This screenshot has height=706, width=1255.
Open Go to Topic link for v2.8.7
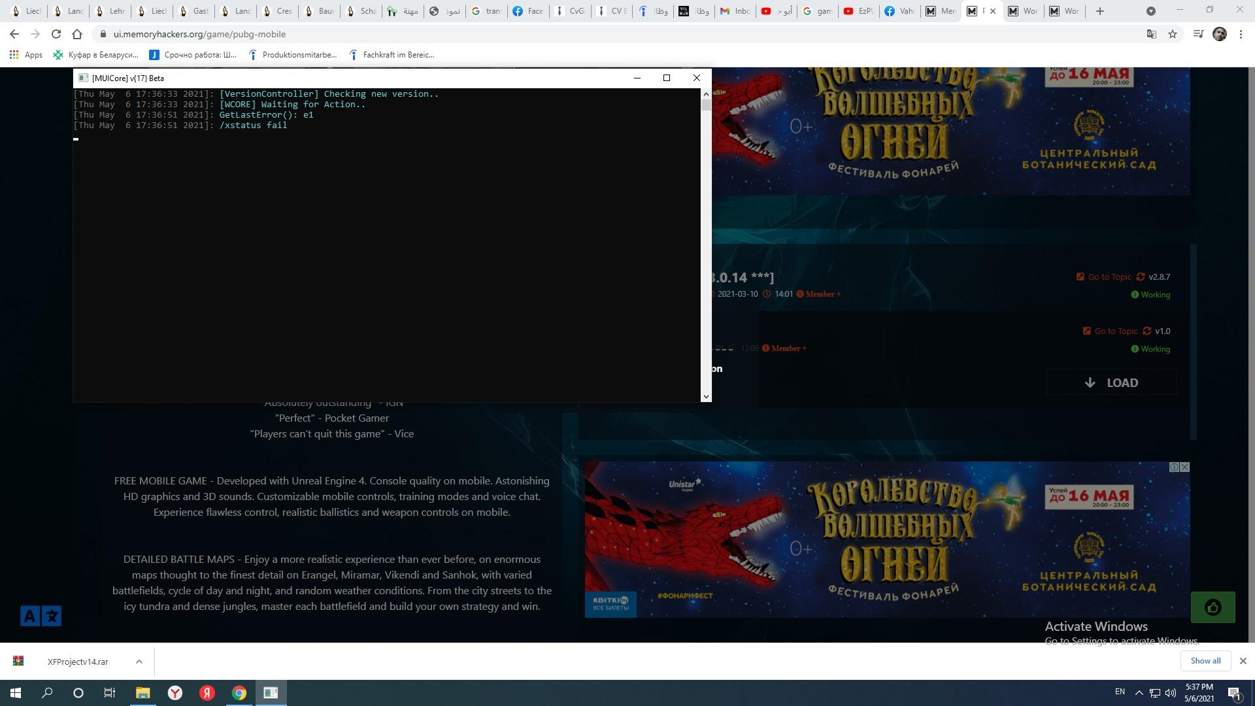(x=1103, y=277)
